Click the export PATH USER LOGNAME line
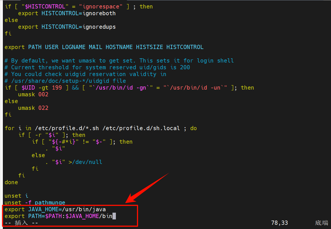Image resolution: width=331 pixels, height=229 pixels. pos(104,47)
